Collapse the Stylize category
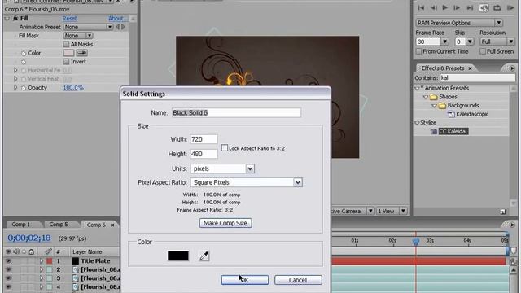 [417, 123]
